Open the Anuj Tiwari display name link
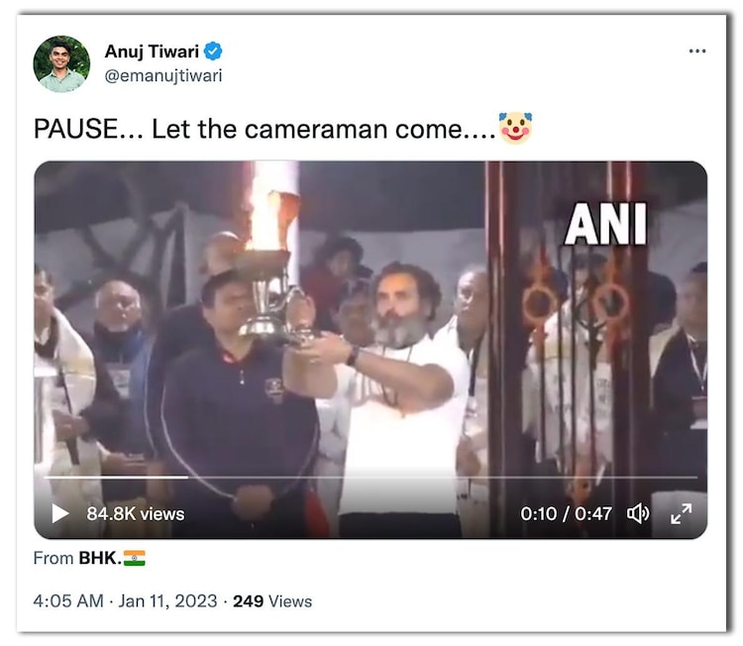Viewport: 743px width, 646px height. (153, 52)
